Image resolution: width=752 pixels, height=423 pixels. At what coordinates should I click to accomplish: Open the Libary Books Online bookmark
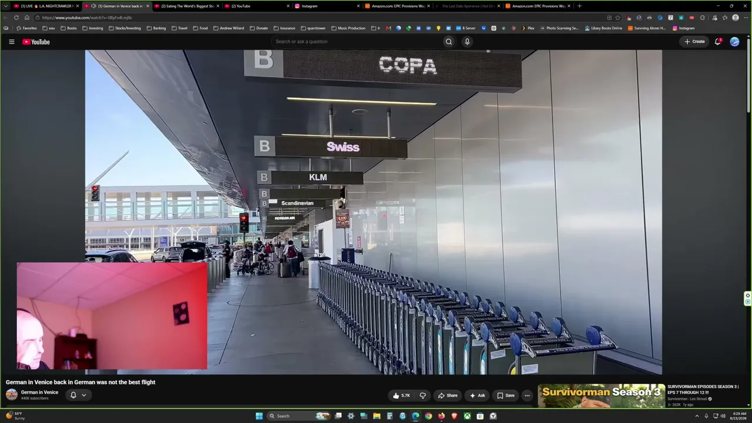pos(603,28)
